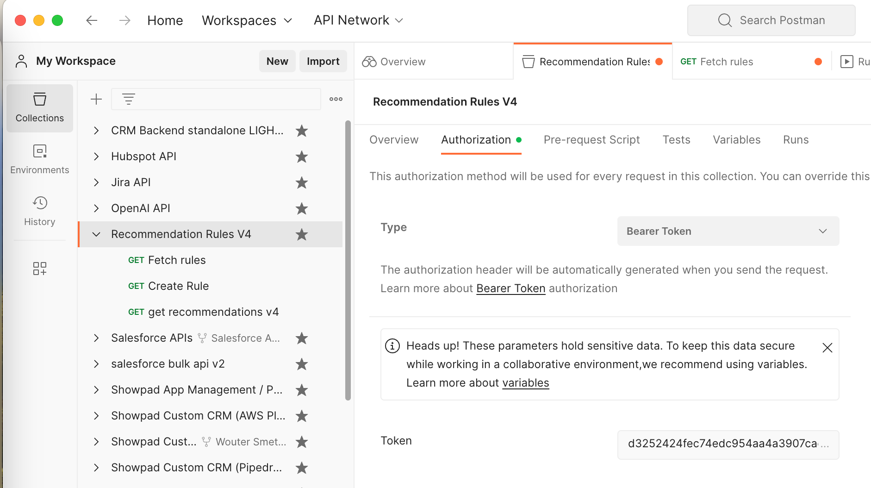The width and height of the screenshot is (871, 488).
Task: Follow the Bearer Token documentation link
Action: tap(511, 288)
